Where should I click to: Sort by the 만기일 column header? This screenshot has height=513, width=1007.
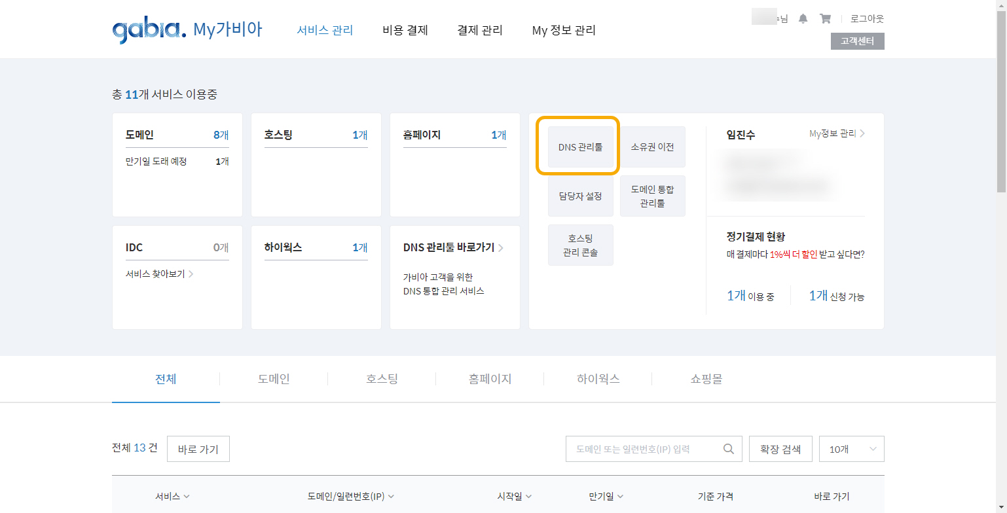606,497
